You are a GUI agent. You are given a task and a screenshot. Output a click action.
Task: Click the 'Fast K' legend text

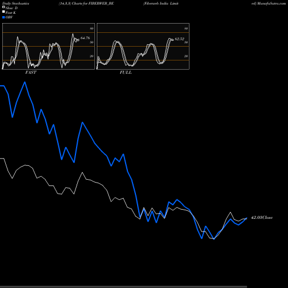pyautogui.click(x=11, y=13)
